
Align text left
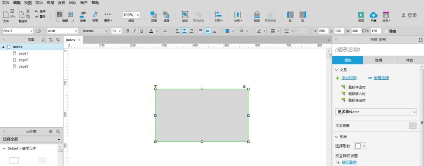tap(177, 31)
